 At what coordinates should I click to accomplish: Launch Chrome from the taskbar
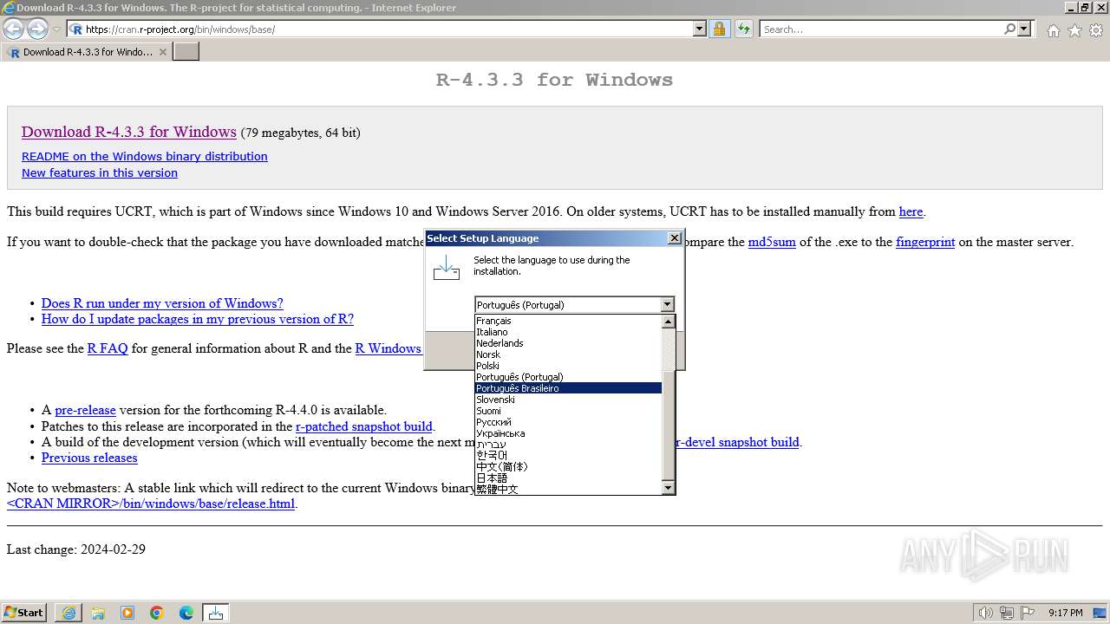157,613
